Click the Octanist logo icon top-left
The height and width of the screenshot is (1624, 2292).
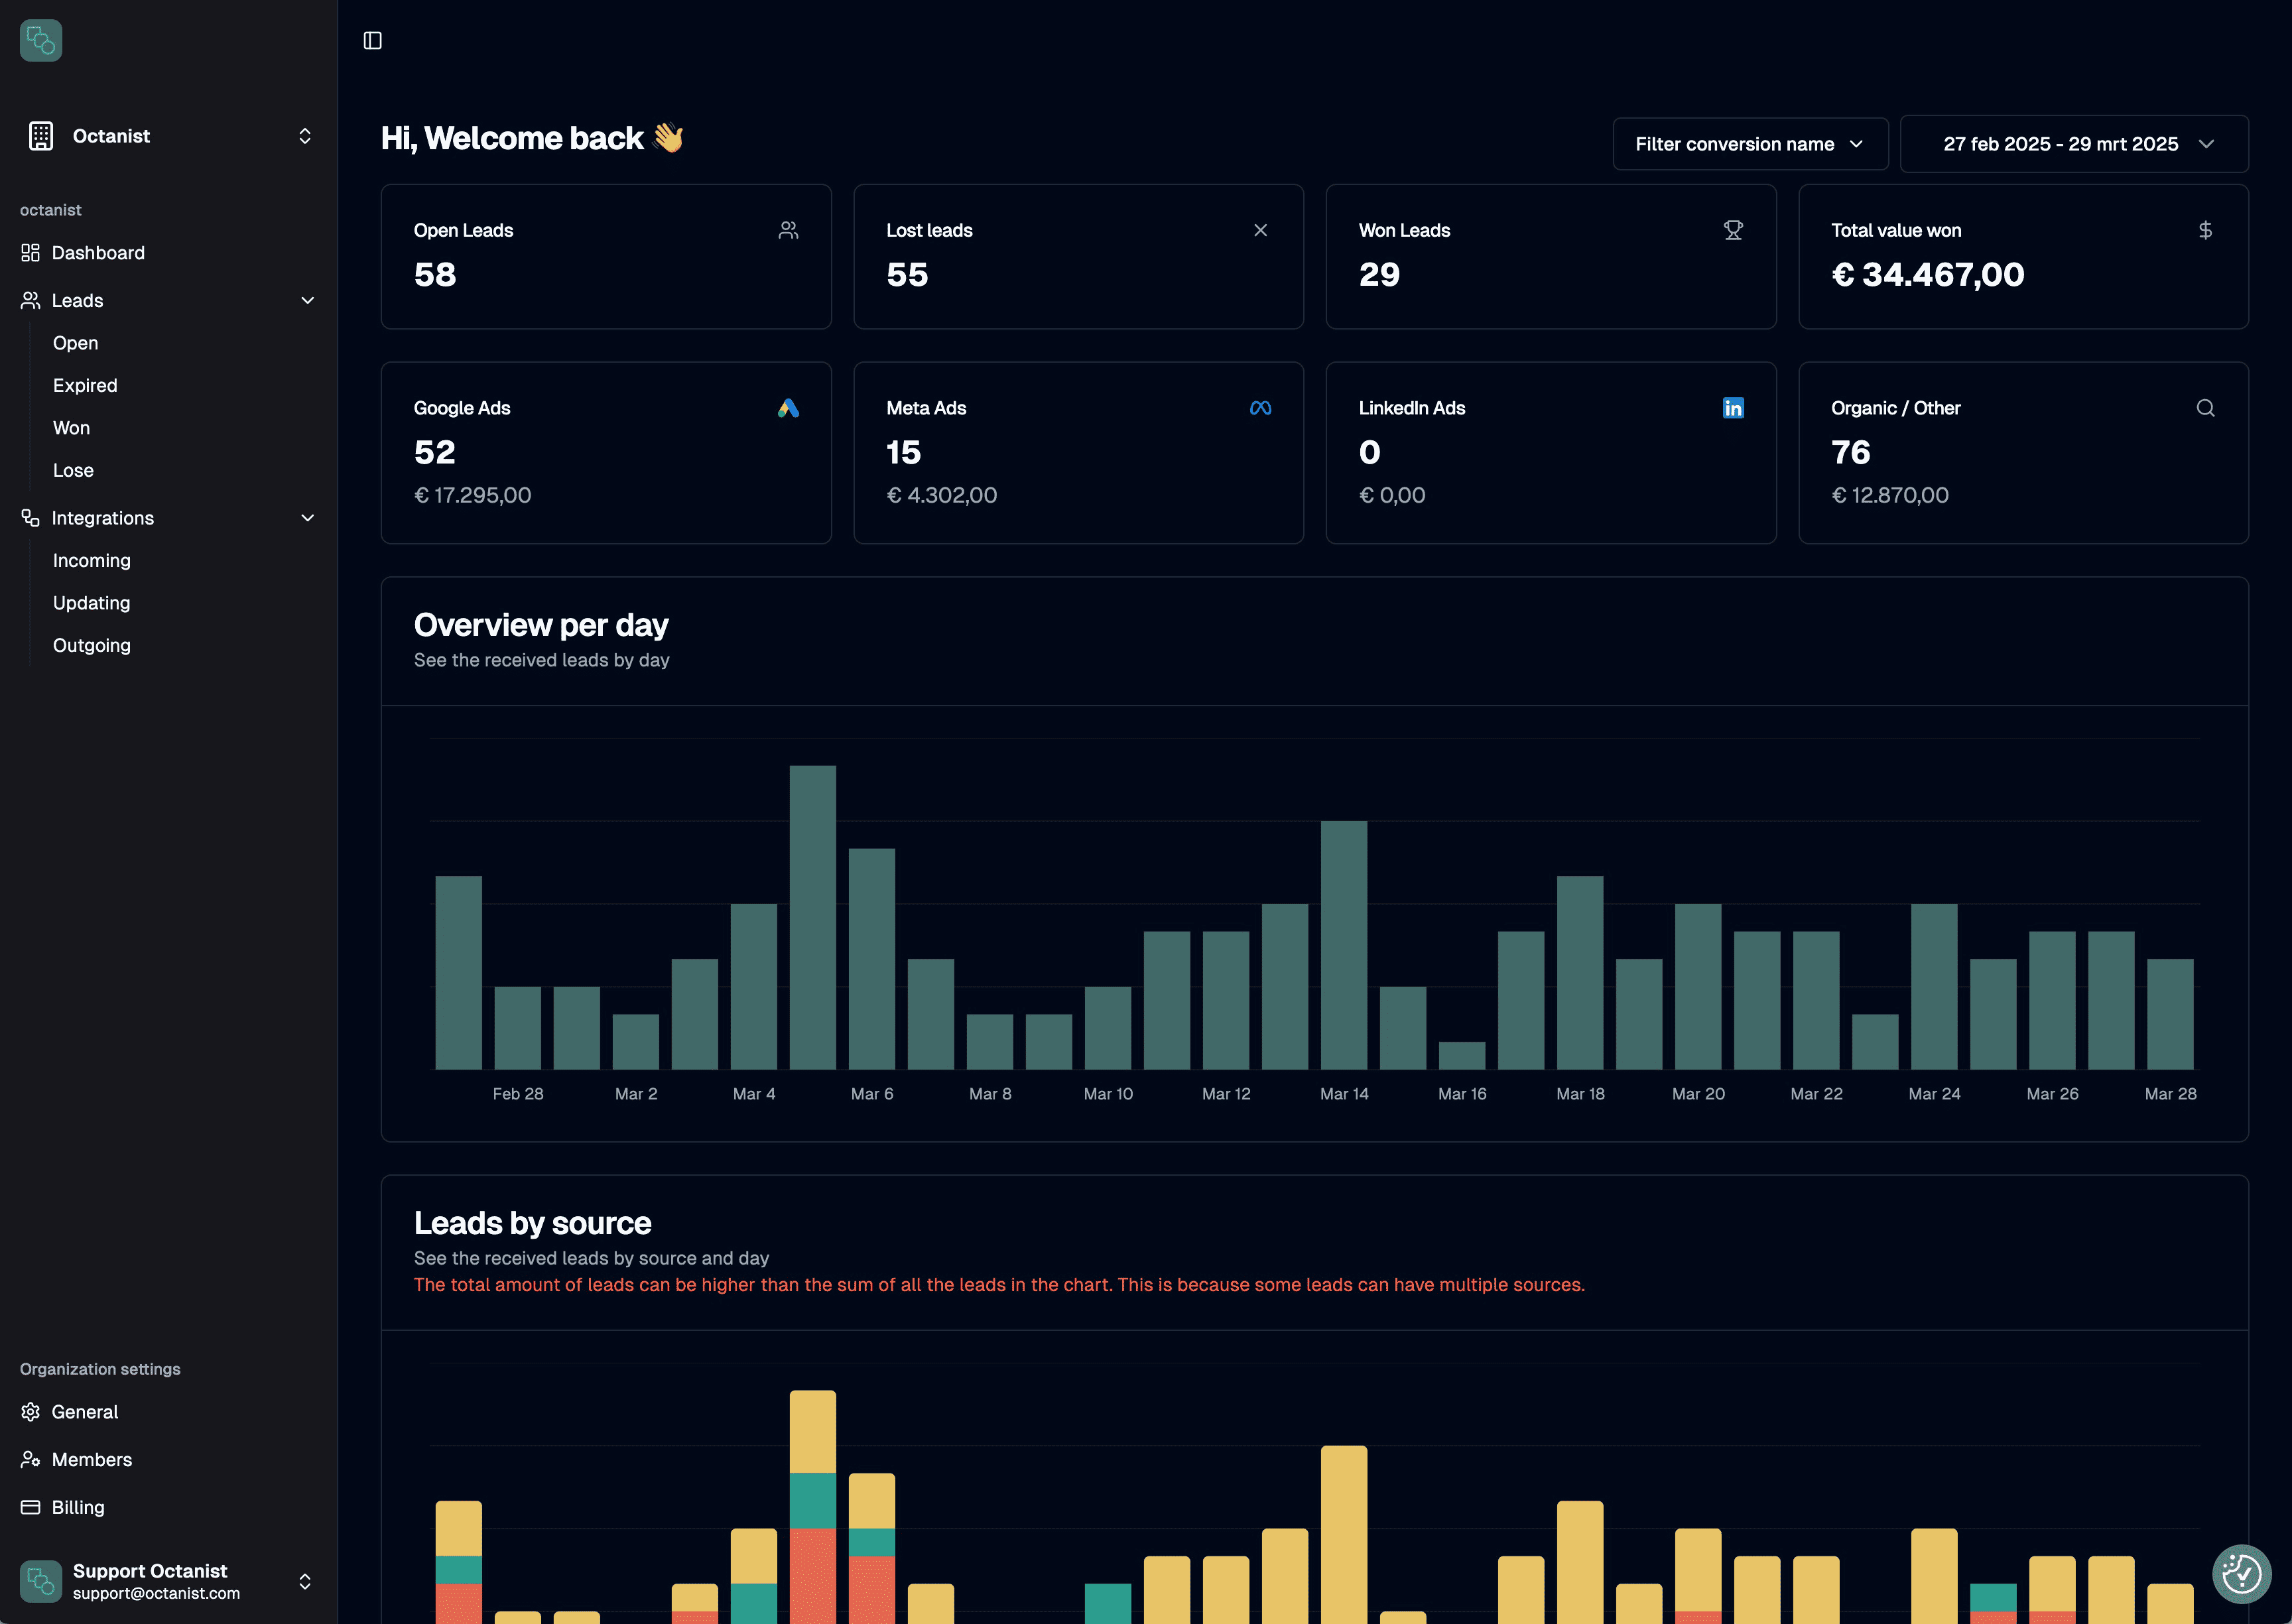click(x=40, y=40)
